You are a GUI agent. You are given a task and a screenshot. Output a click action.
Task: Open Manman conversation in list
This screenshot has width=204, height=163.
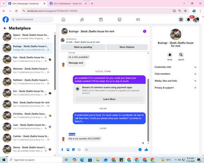click(27, 70)
